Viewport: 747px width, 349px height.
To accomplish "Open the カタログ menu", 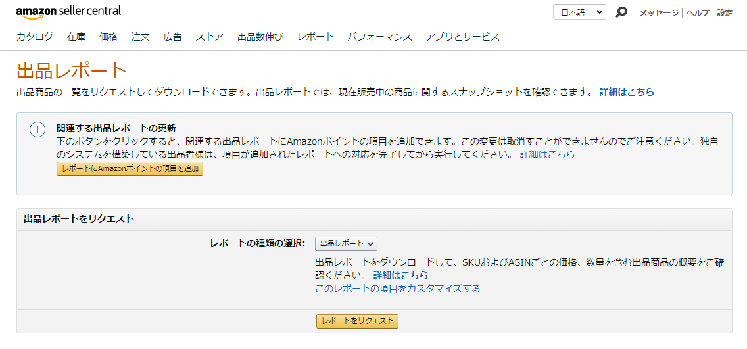I will pos(35,37).
